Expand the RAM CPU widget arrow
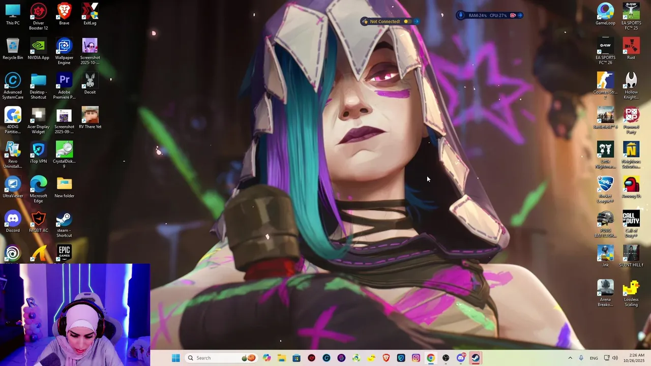 (520, 15)
